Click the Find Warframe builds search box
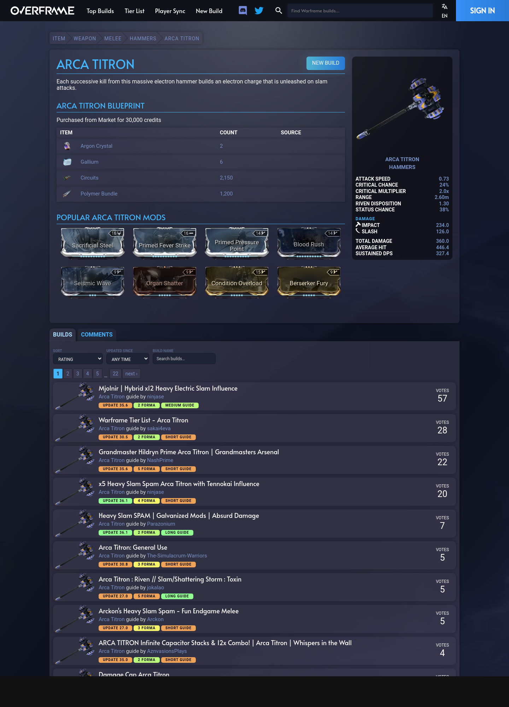This screenshot has width=509, height=707. [x=360, y=11]
